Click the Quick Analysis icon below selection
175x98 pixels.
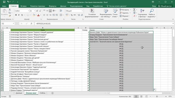pyautogui.click(x=155, y=90)
